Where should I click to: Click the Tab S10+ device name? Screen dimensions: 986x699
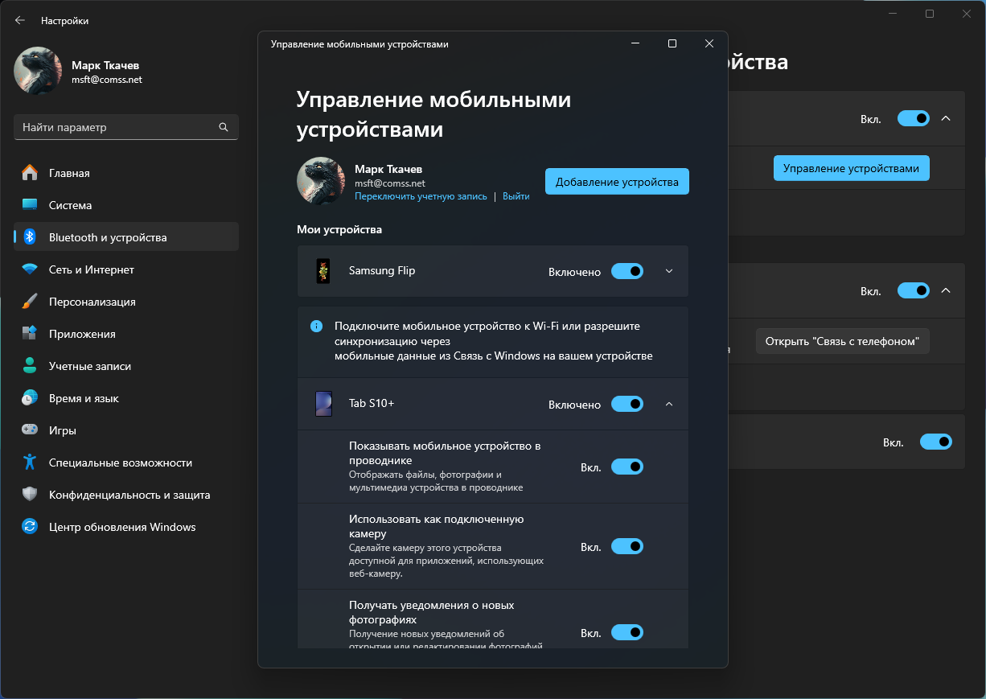point(372,404)
